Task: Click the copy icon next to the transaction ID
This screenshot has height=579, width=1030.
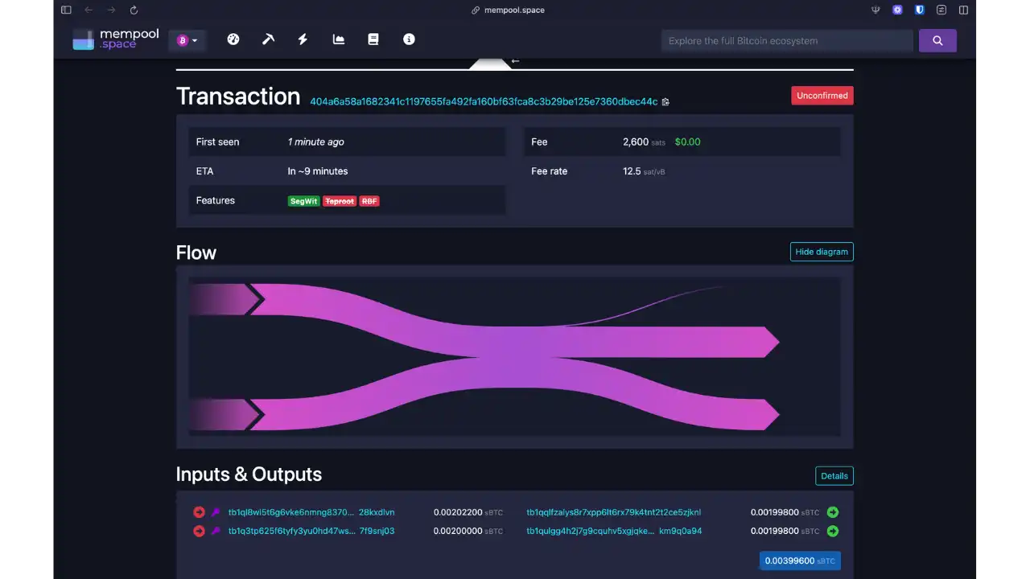Action: [665, 102]
